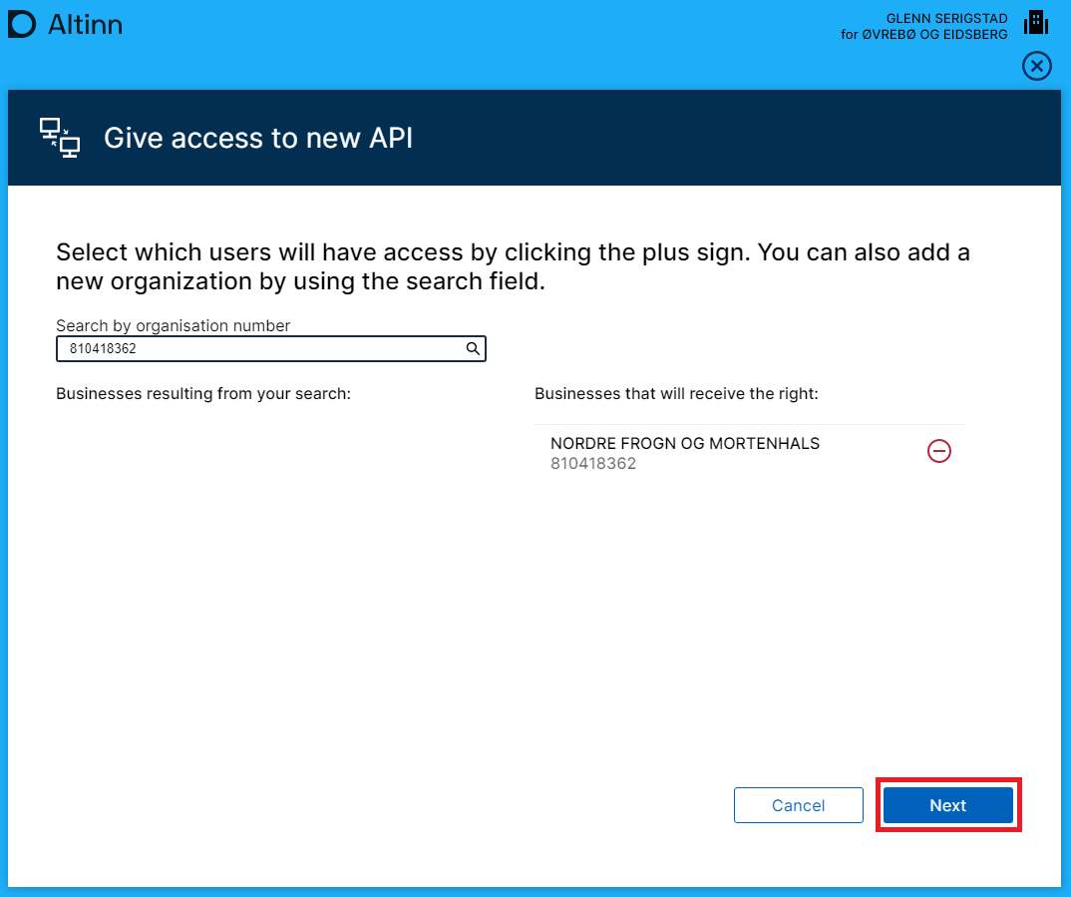This screenshot has width=1071, height=897.
Task: Click the 'Give access to new API' heading
Action: (x=258, y=138)
